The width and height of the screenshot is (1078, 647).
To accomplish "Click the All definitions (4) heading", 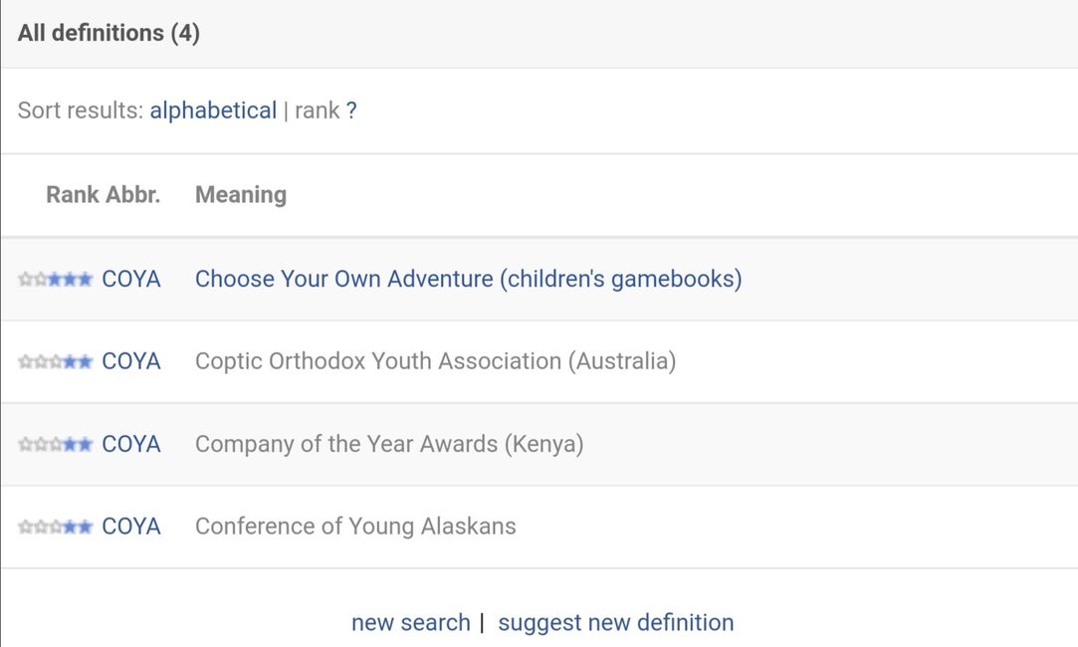I will point(108,32).
